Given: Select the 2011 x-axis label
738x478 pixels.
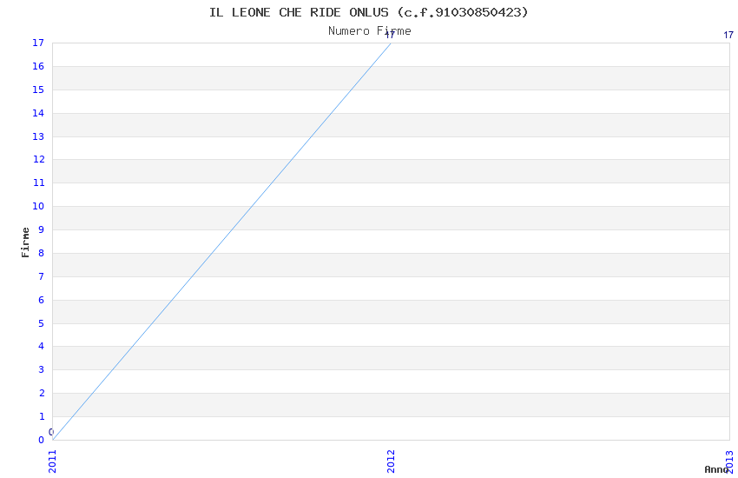Looking at the screenshot, I should pyautogui.click(x=52, y=461).
